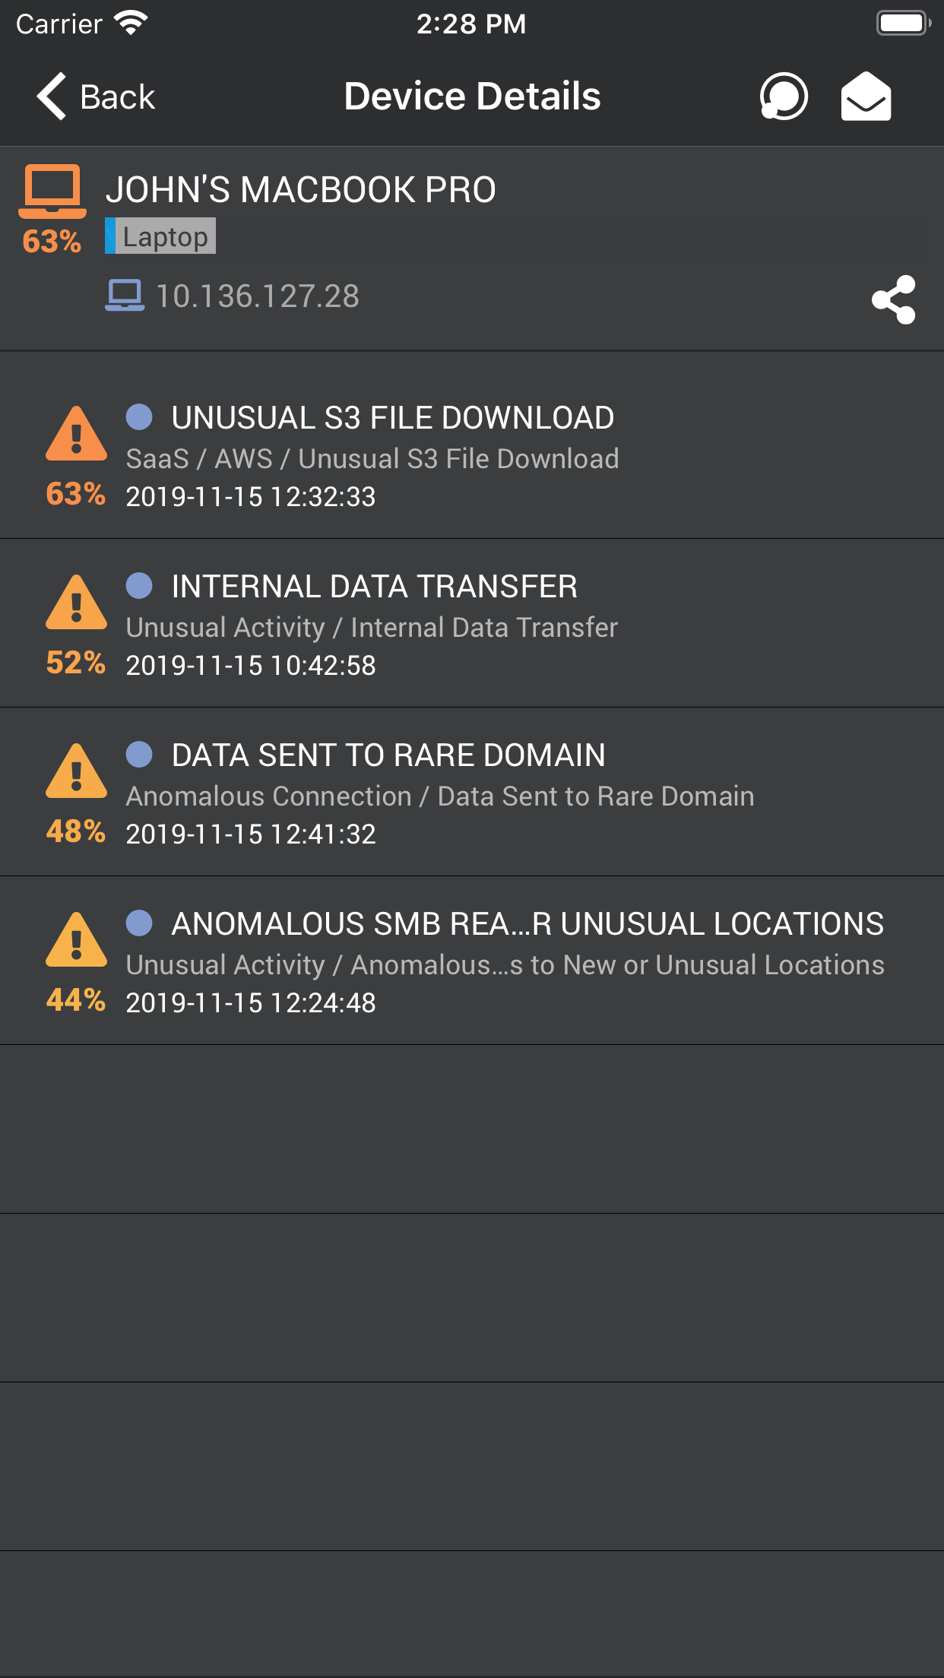944x1678 pixels.
Task: Select the Device Details title
Action: click(471, 96)
